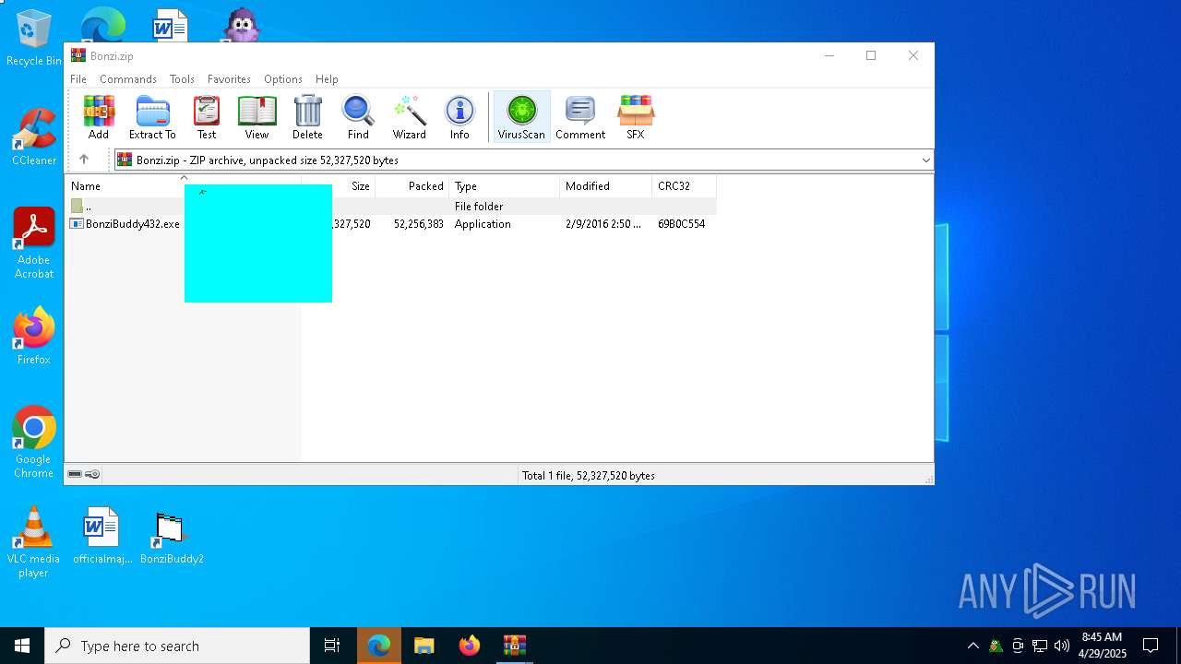Open the File menu
The height and width of the screenshot is (664, 1181).
coord(78,79)
